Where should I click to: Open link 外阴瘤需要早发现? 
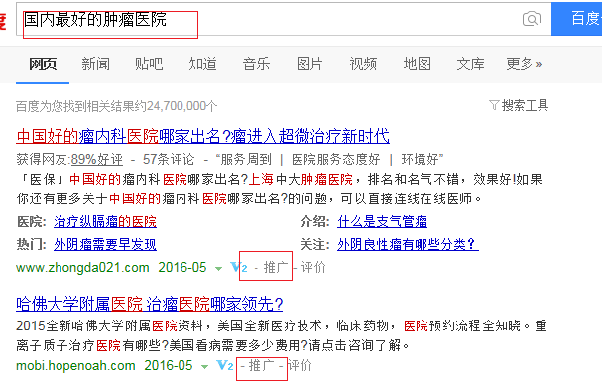(x=105, y=244)
